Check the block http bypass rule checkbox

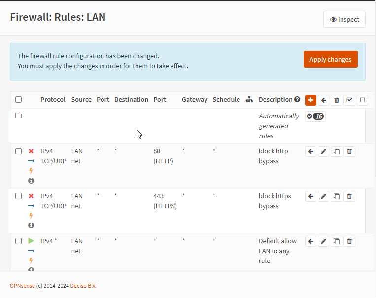click(x=18, y=151)
